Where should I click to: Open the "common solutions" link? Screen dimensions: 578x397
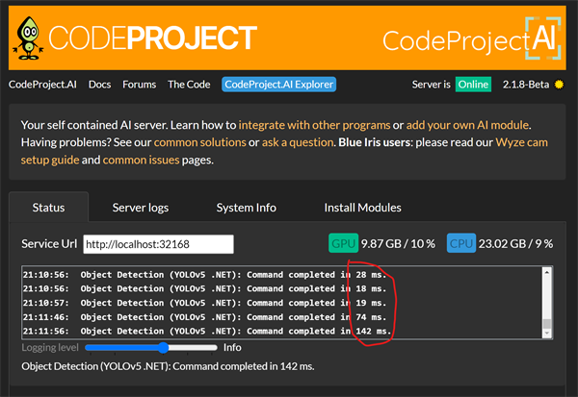[199, 142]
